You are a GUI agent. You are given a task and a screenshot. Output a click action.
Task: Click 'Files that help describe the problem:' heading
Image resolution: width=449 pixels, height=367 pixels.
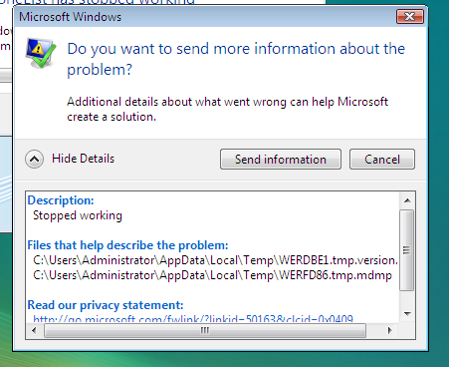(127, 245)
